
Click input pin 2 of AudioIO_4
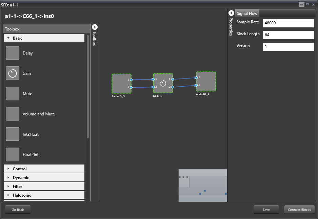[x=196, y=85]
